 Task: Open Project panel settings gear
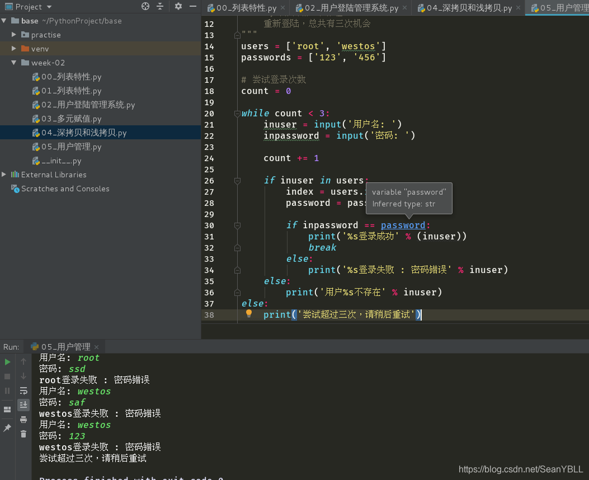178,6
